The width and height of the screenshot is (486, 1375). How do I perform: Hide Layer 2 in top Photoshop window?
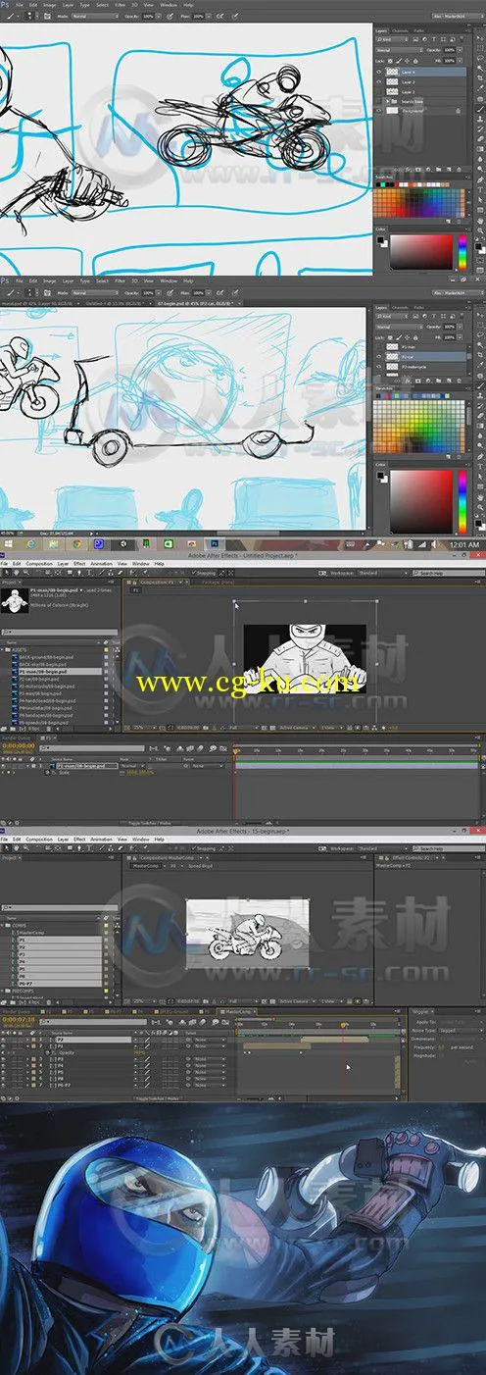coord(380,92)
